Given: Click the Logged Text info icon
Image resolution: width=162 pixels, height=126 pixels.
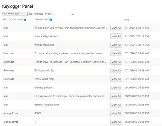Looking at the screenshot, I should [51, 20].
